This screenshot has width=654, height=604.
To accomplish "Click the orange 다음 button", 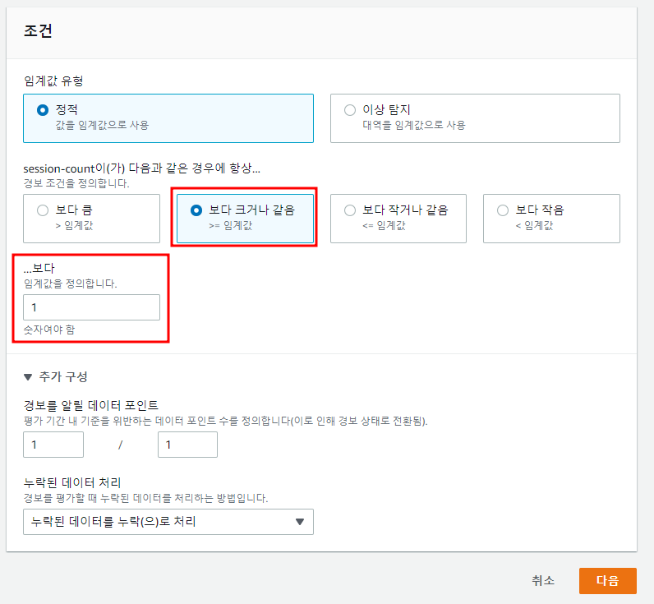I will (608, 581).
